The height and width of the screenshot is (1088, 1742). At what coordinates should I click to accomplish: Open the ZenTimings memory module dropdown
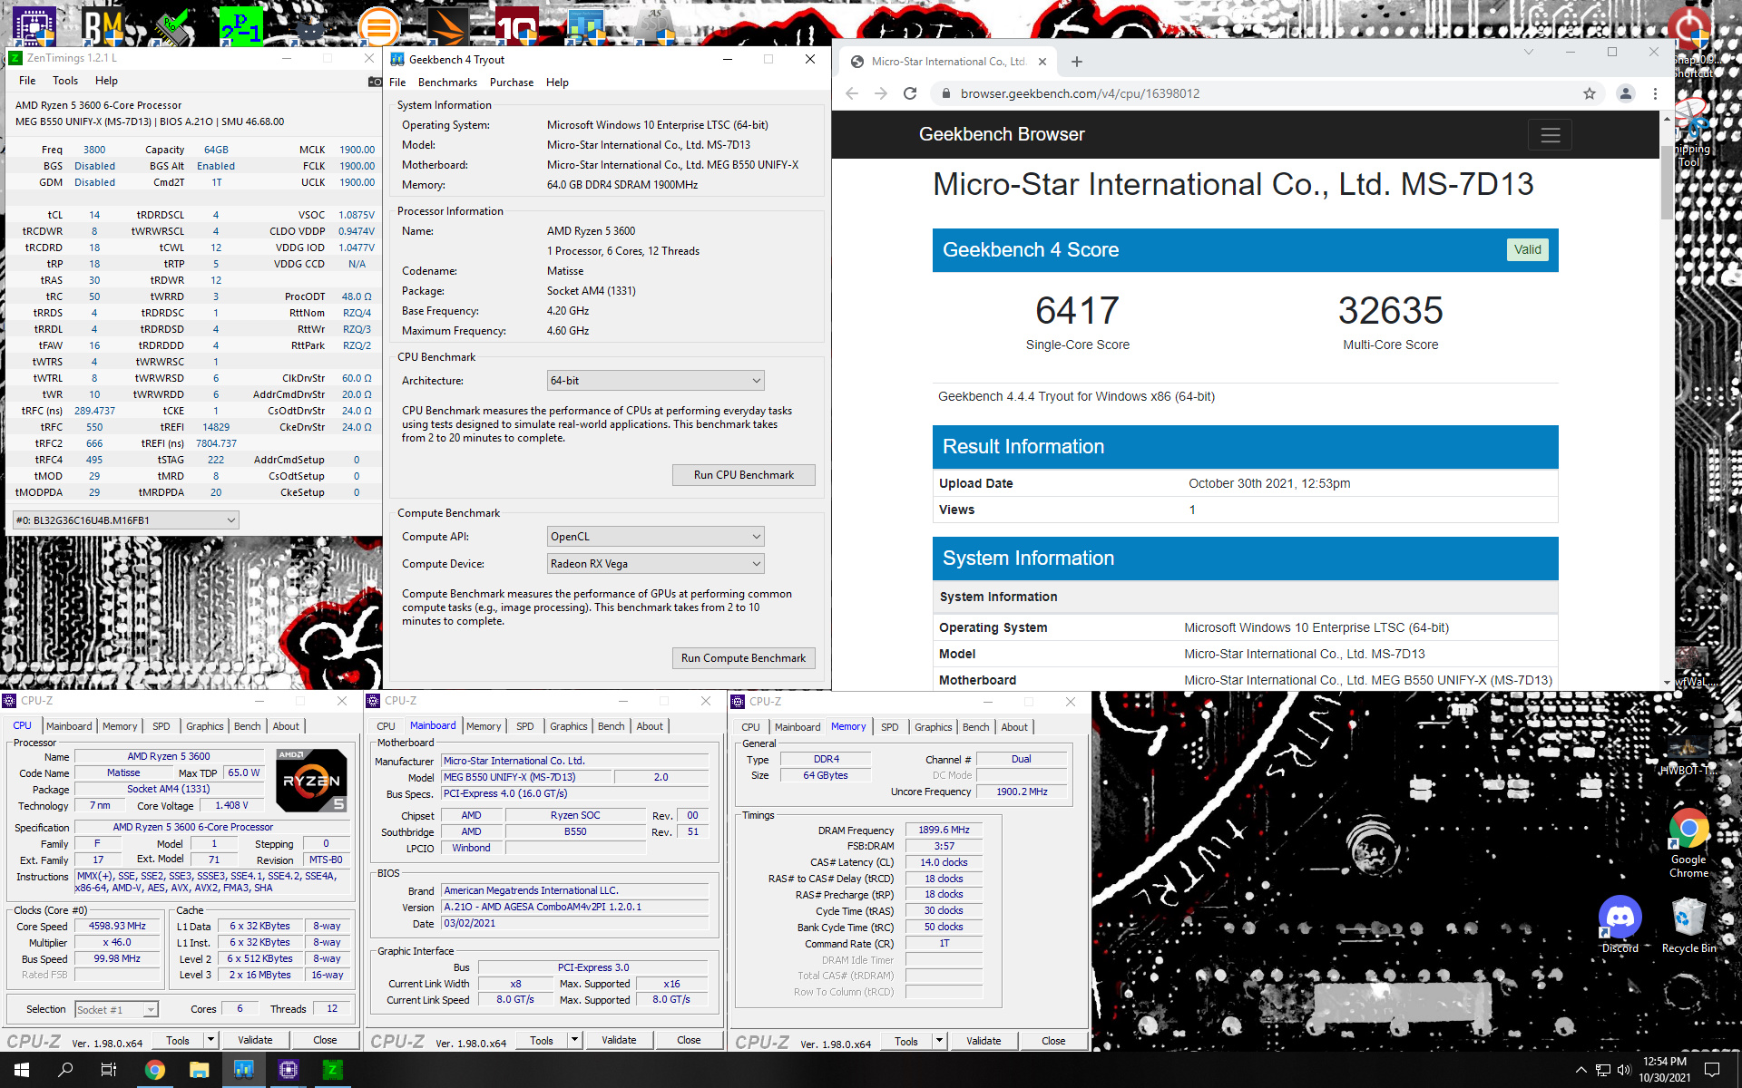pos(125,520)
